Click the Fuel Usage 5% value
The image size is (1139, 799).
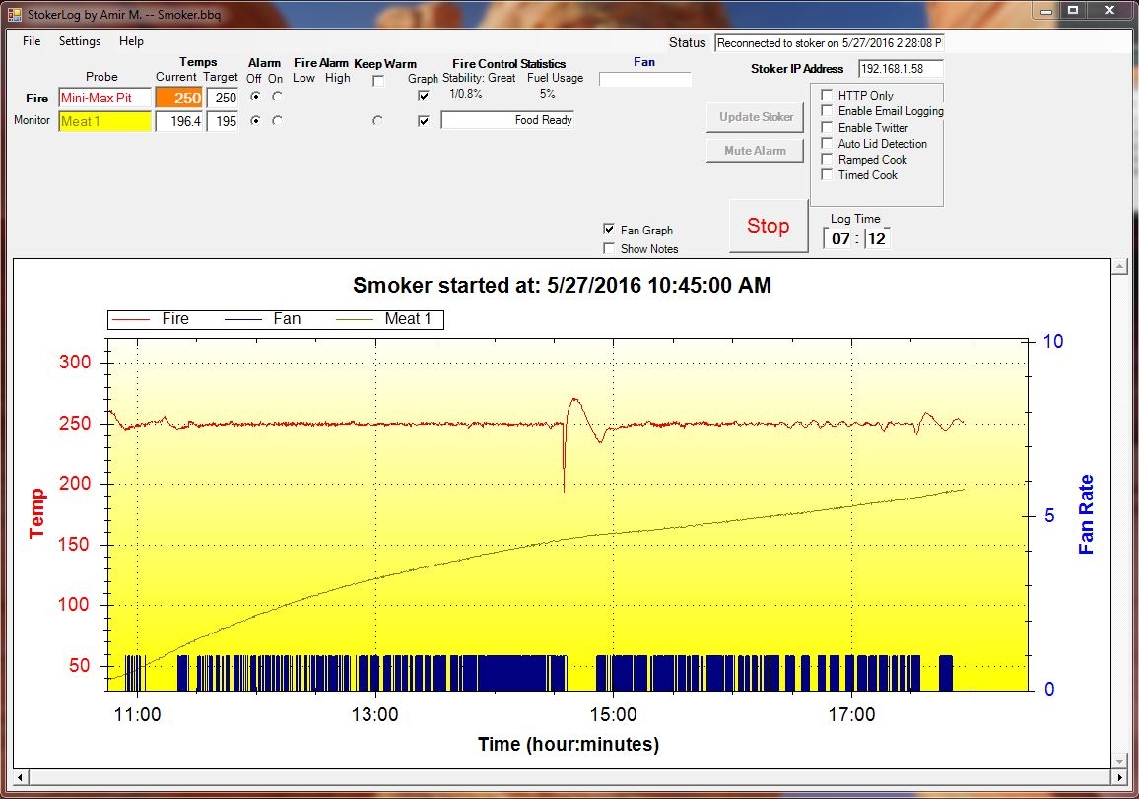547,94
